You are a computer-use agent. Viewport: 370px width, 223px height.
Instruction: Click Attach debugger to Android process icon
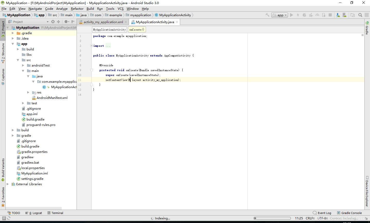[324, 15]
